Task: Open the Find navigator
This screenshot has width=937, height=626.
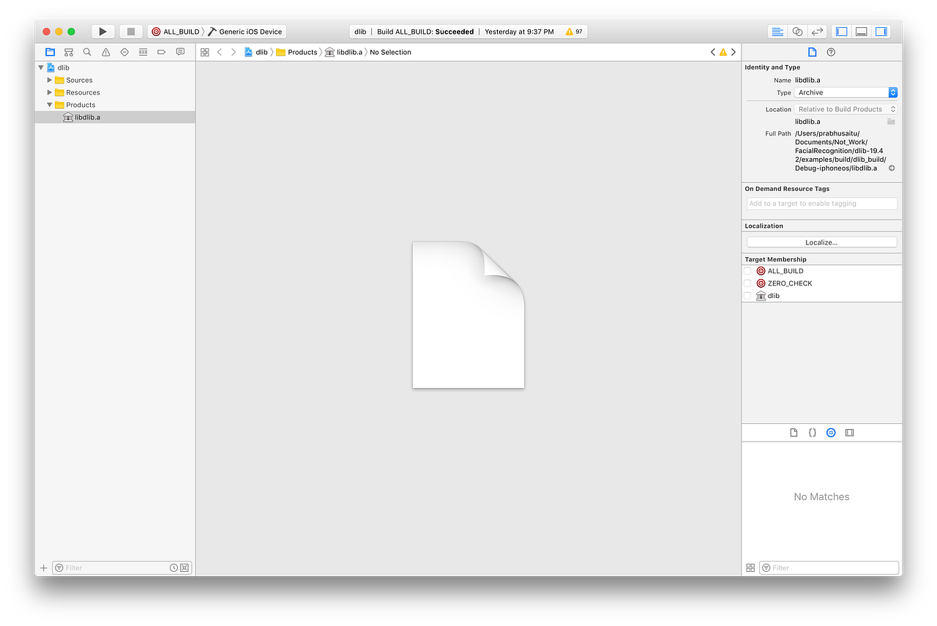Action: tap(87, 52)
